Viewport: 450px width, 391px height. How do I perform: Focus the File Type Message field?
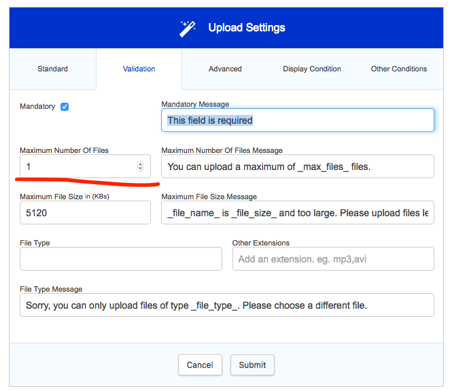click(x=227, y=305)
